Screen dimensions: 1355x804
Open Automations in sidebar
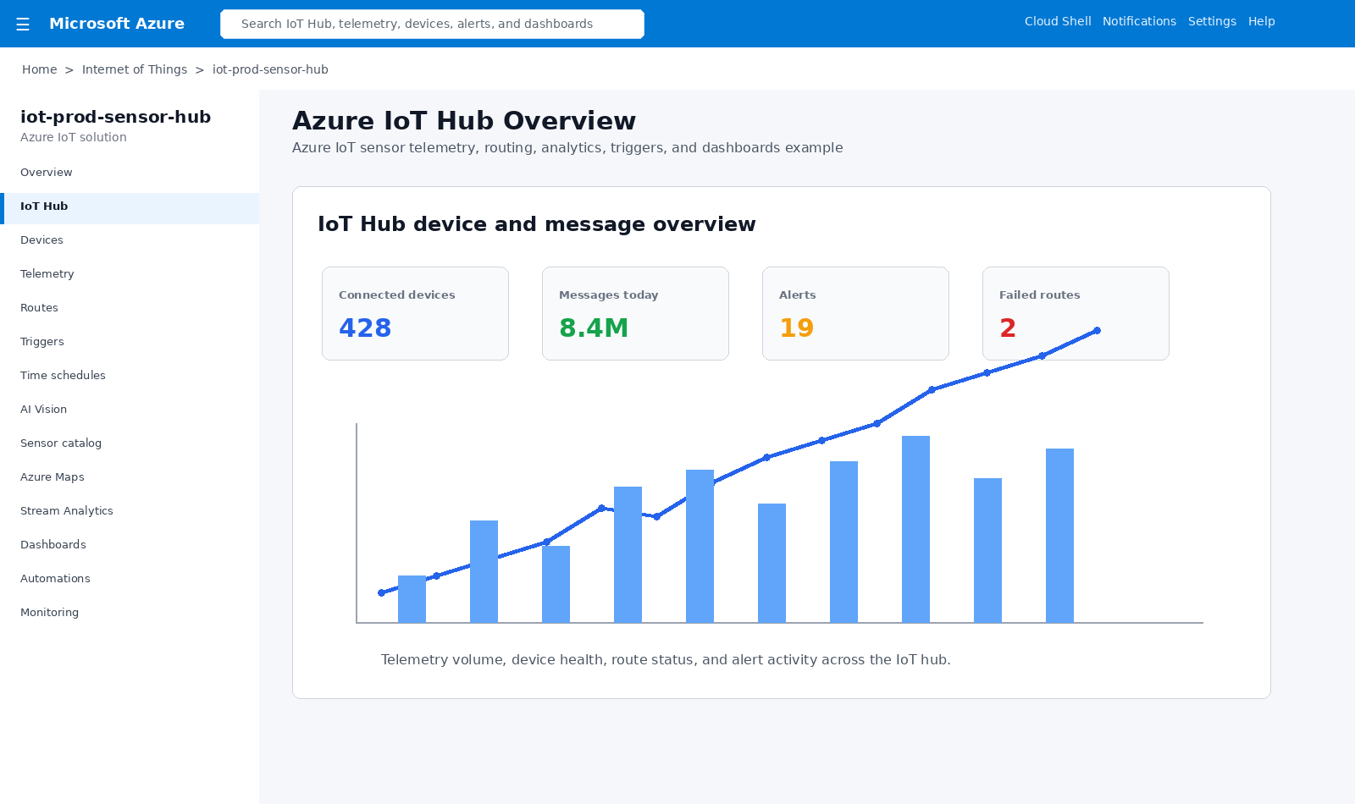coord(130,579)
